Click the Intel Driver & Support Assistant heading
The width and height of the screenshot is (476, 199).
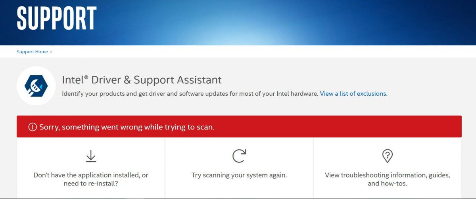pos(142,80)
